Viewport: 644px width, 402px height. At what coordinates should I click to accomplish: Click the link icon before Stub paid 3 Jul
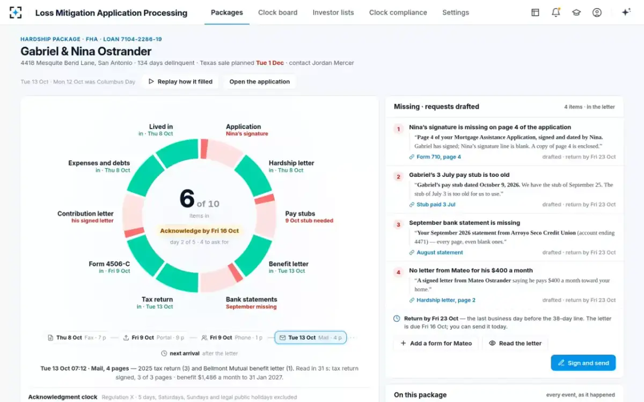pyautogui.click(x=412, y=205)
